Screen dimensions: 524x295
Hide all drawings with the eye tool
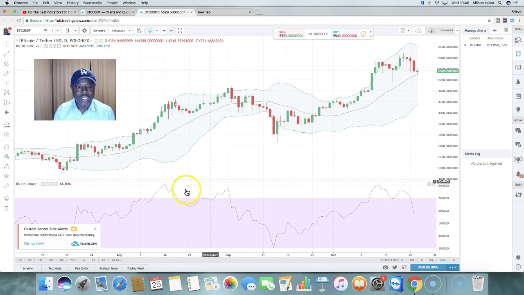pyautogui.click(x=7, y=176)
